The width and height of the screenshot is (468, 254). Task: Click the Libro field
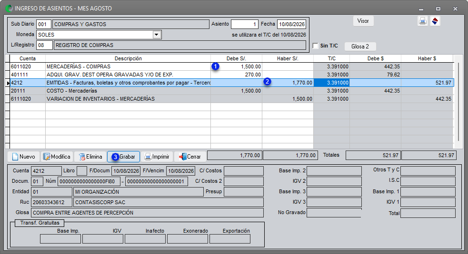[x=81, y=171]
